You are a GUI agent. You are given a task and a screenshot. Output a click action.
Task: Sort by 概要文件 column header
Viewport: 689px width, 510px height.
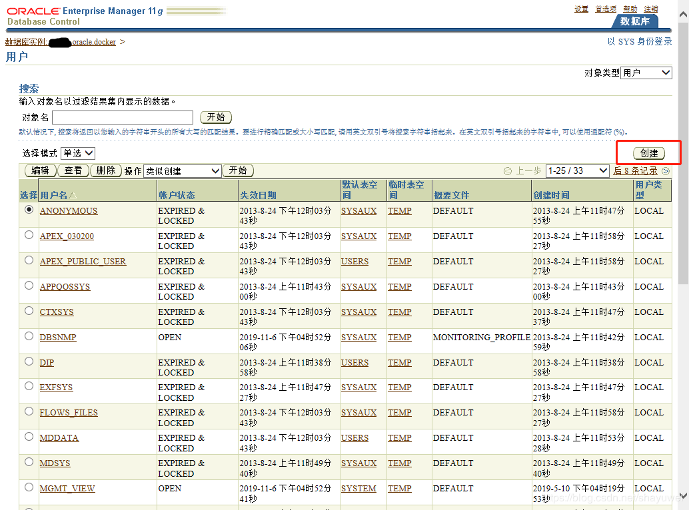pos(451,195)
